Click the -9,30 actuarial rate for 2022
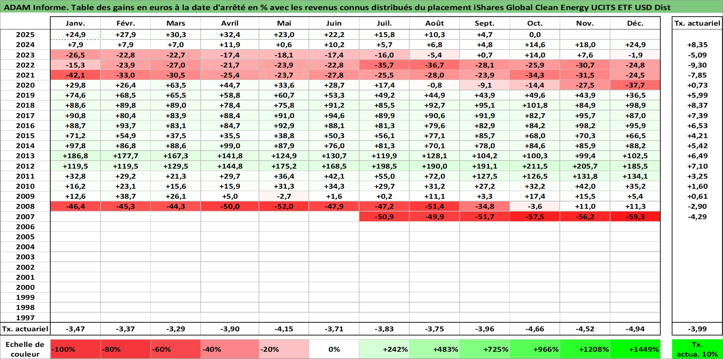The height and width of the screenshot is (359, 723). pos(697,65)
